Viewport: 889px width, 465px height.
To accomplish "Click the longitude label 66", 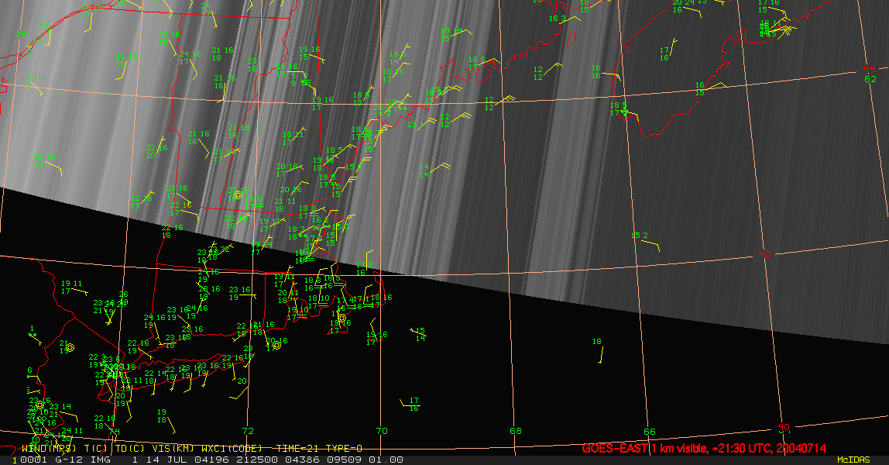I will pyautogui.click(x=650, y=432).
